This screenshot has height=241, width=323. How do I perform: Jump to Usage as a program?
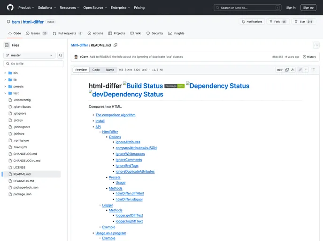click(x=111, y=233)
